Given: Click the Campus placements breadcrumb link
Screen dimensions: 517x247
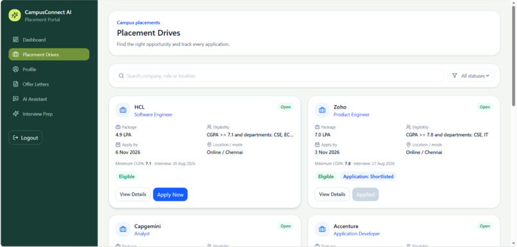Looking at the screenshot, I should 139,22.
